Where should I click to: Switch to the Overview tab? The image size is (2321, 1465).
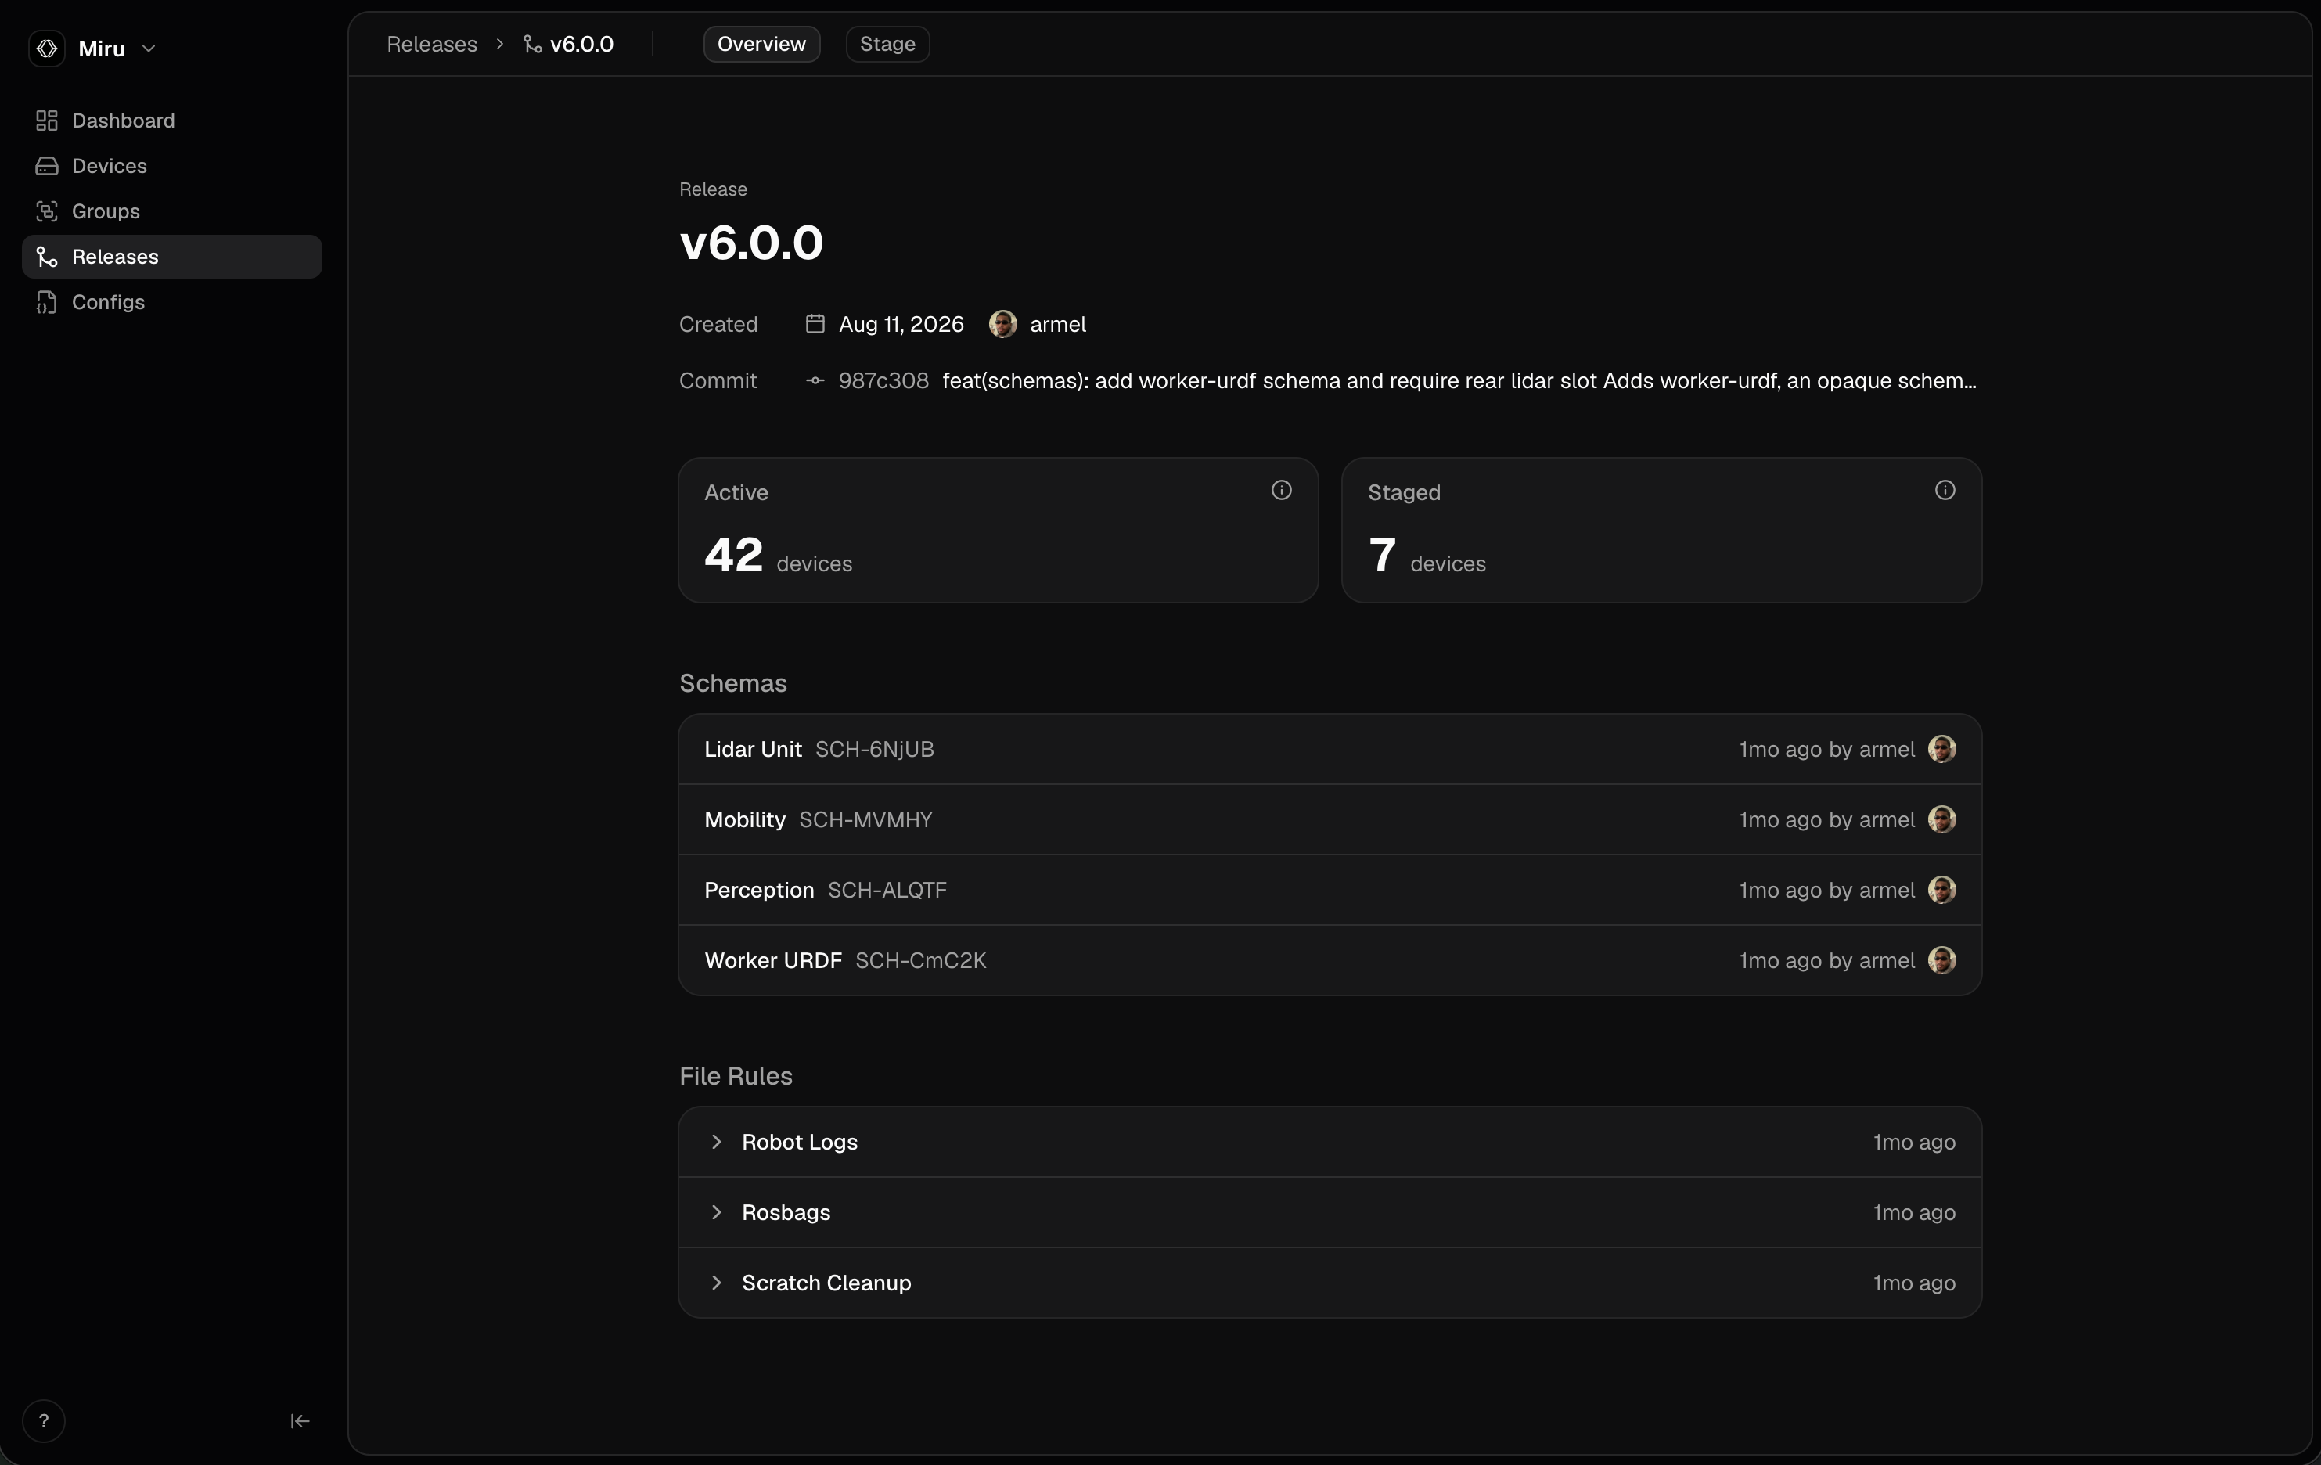click(x=761, y=45)
